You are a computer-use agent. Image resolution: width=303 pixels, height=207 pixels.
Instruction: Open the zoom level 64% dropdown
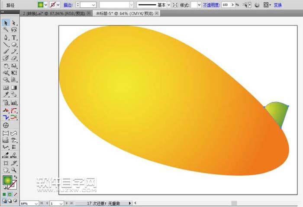tap(36, 203)
